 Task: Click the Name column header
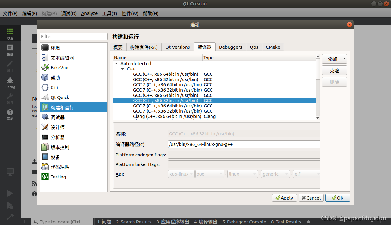(x=158, y=58)
